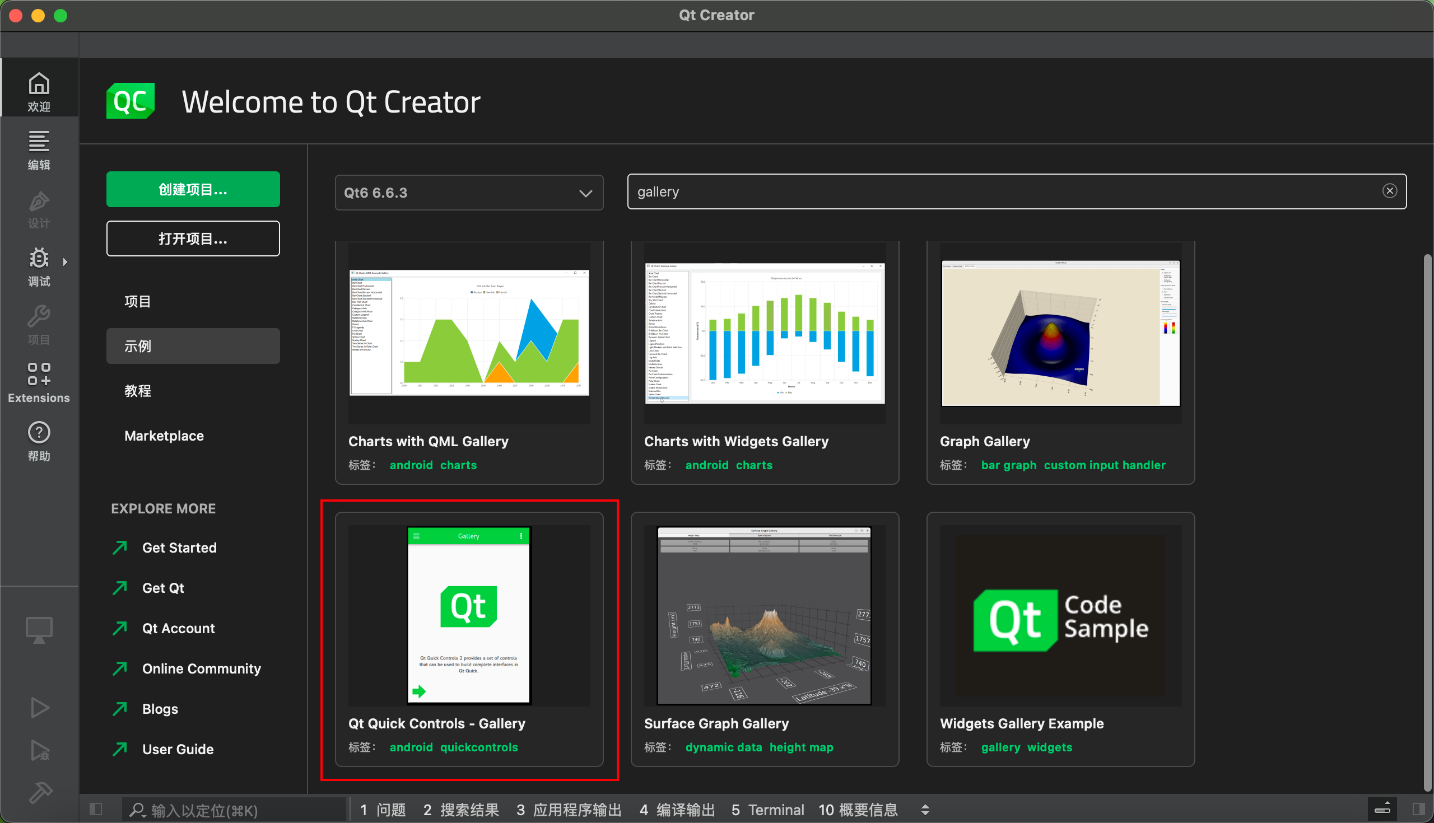Open Projects (项目) mode in sidebar
This screenshot has height=823, width=1434.
(x=39, y=325)
